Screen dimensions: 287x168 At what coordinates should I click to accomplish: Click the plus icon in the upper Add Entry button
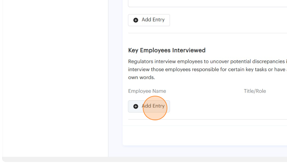point(136,20)
